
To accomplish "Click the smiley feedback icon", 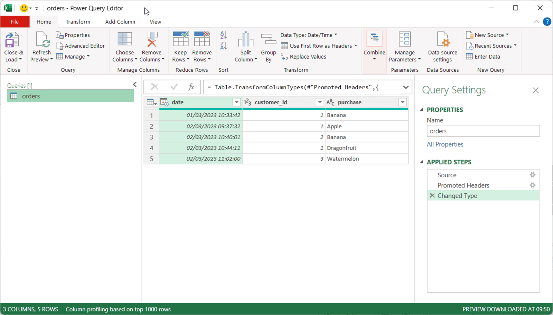I will [x=24, y=8].
